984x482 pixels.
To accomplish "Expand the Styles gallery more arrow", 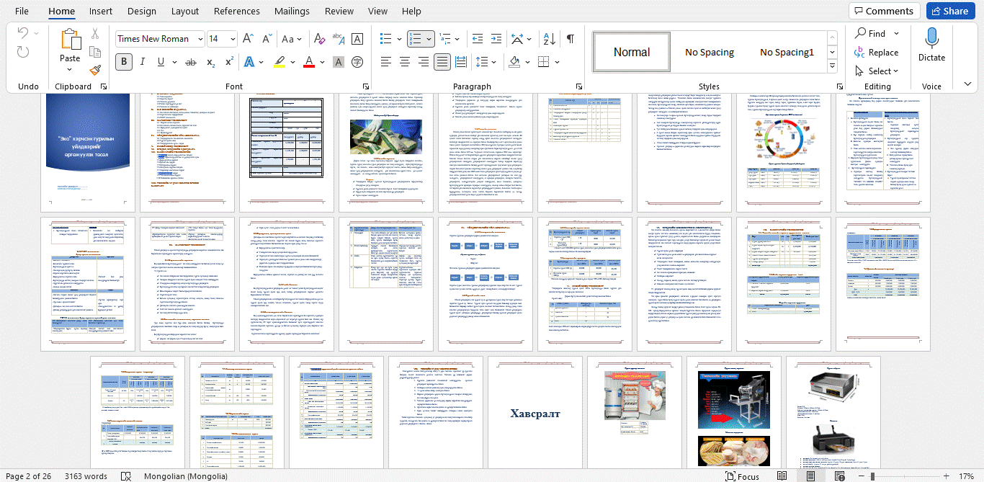I will (832, 66).
